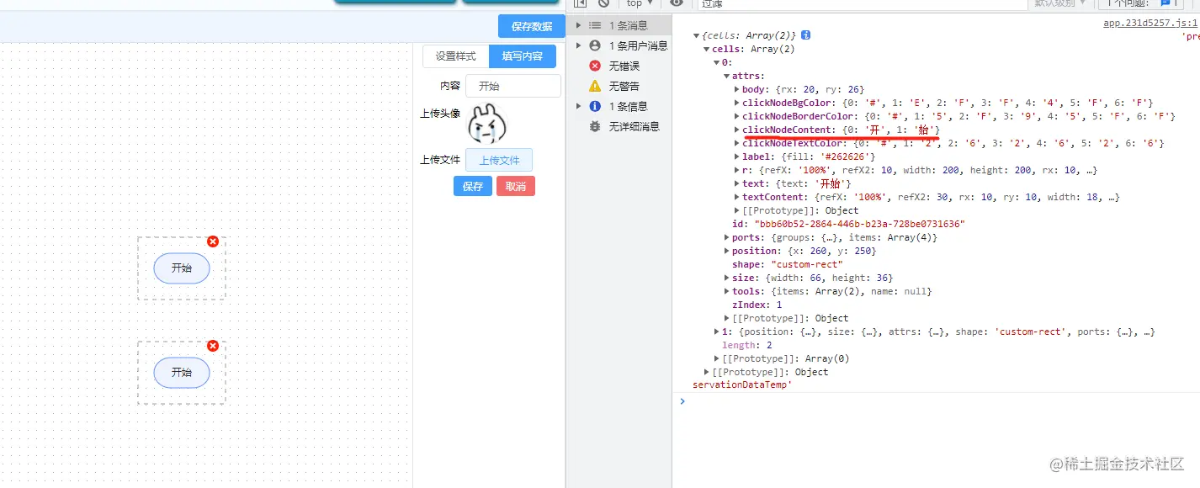Expand the clickNodeBgColor property

[x=736, y=103]
